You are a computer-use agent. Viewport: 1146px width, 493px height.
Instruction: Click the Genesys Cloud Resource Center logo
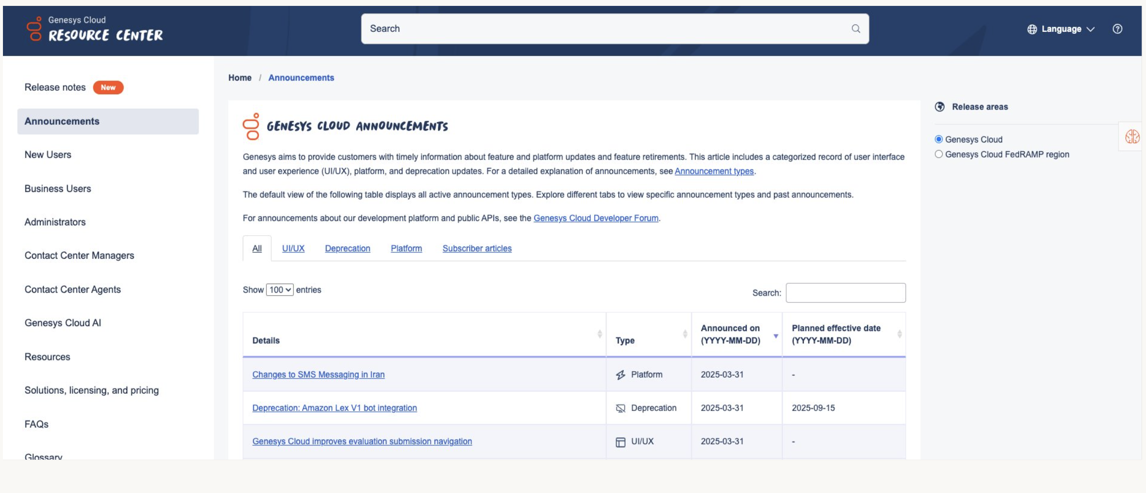click(x=94, y=29)
